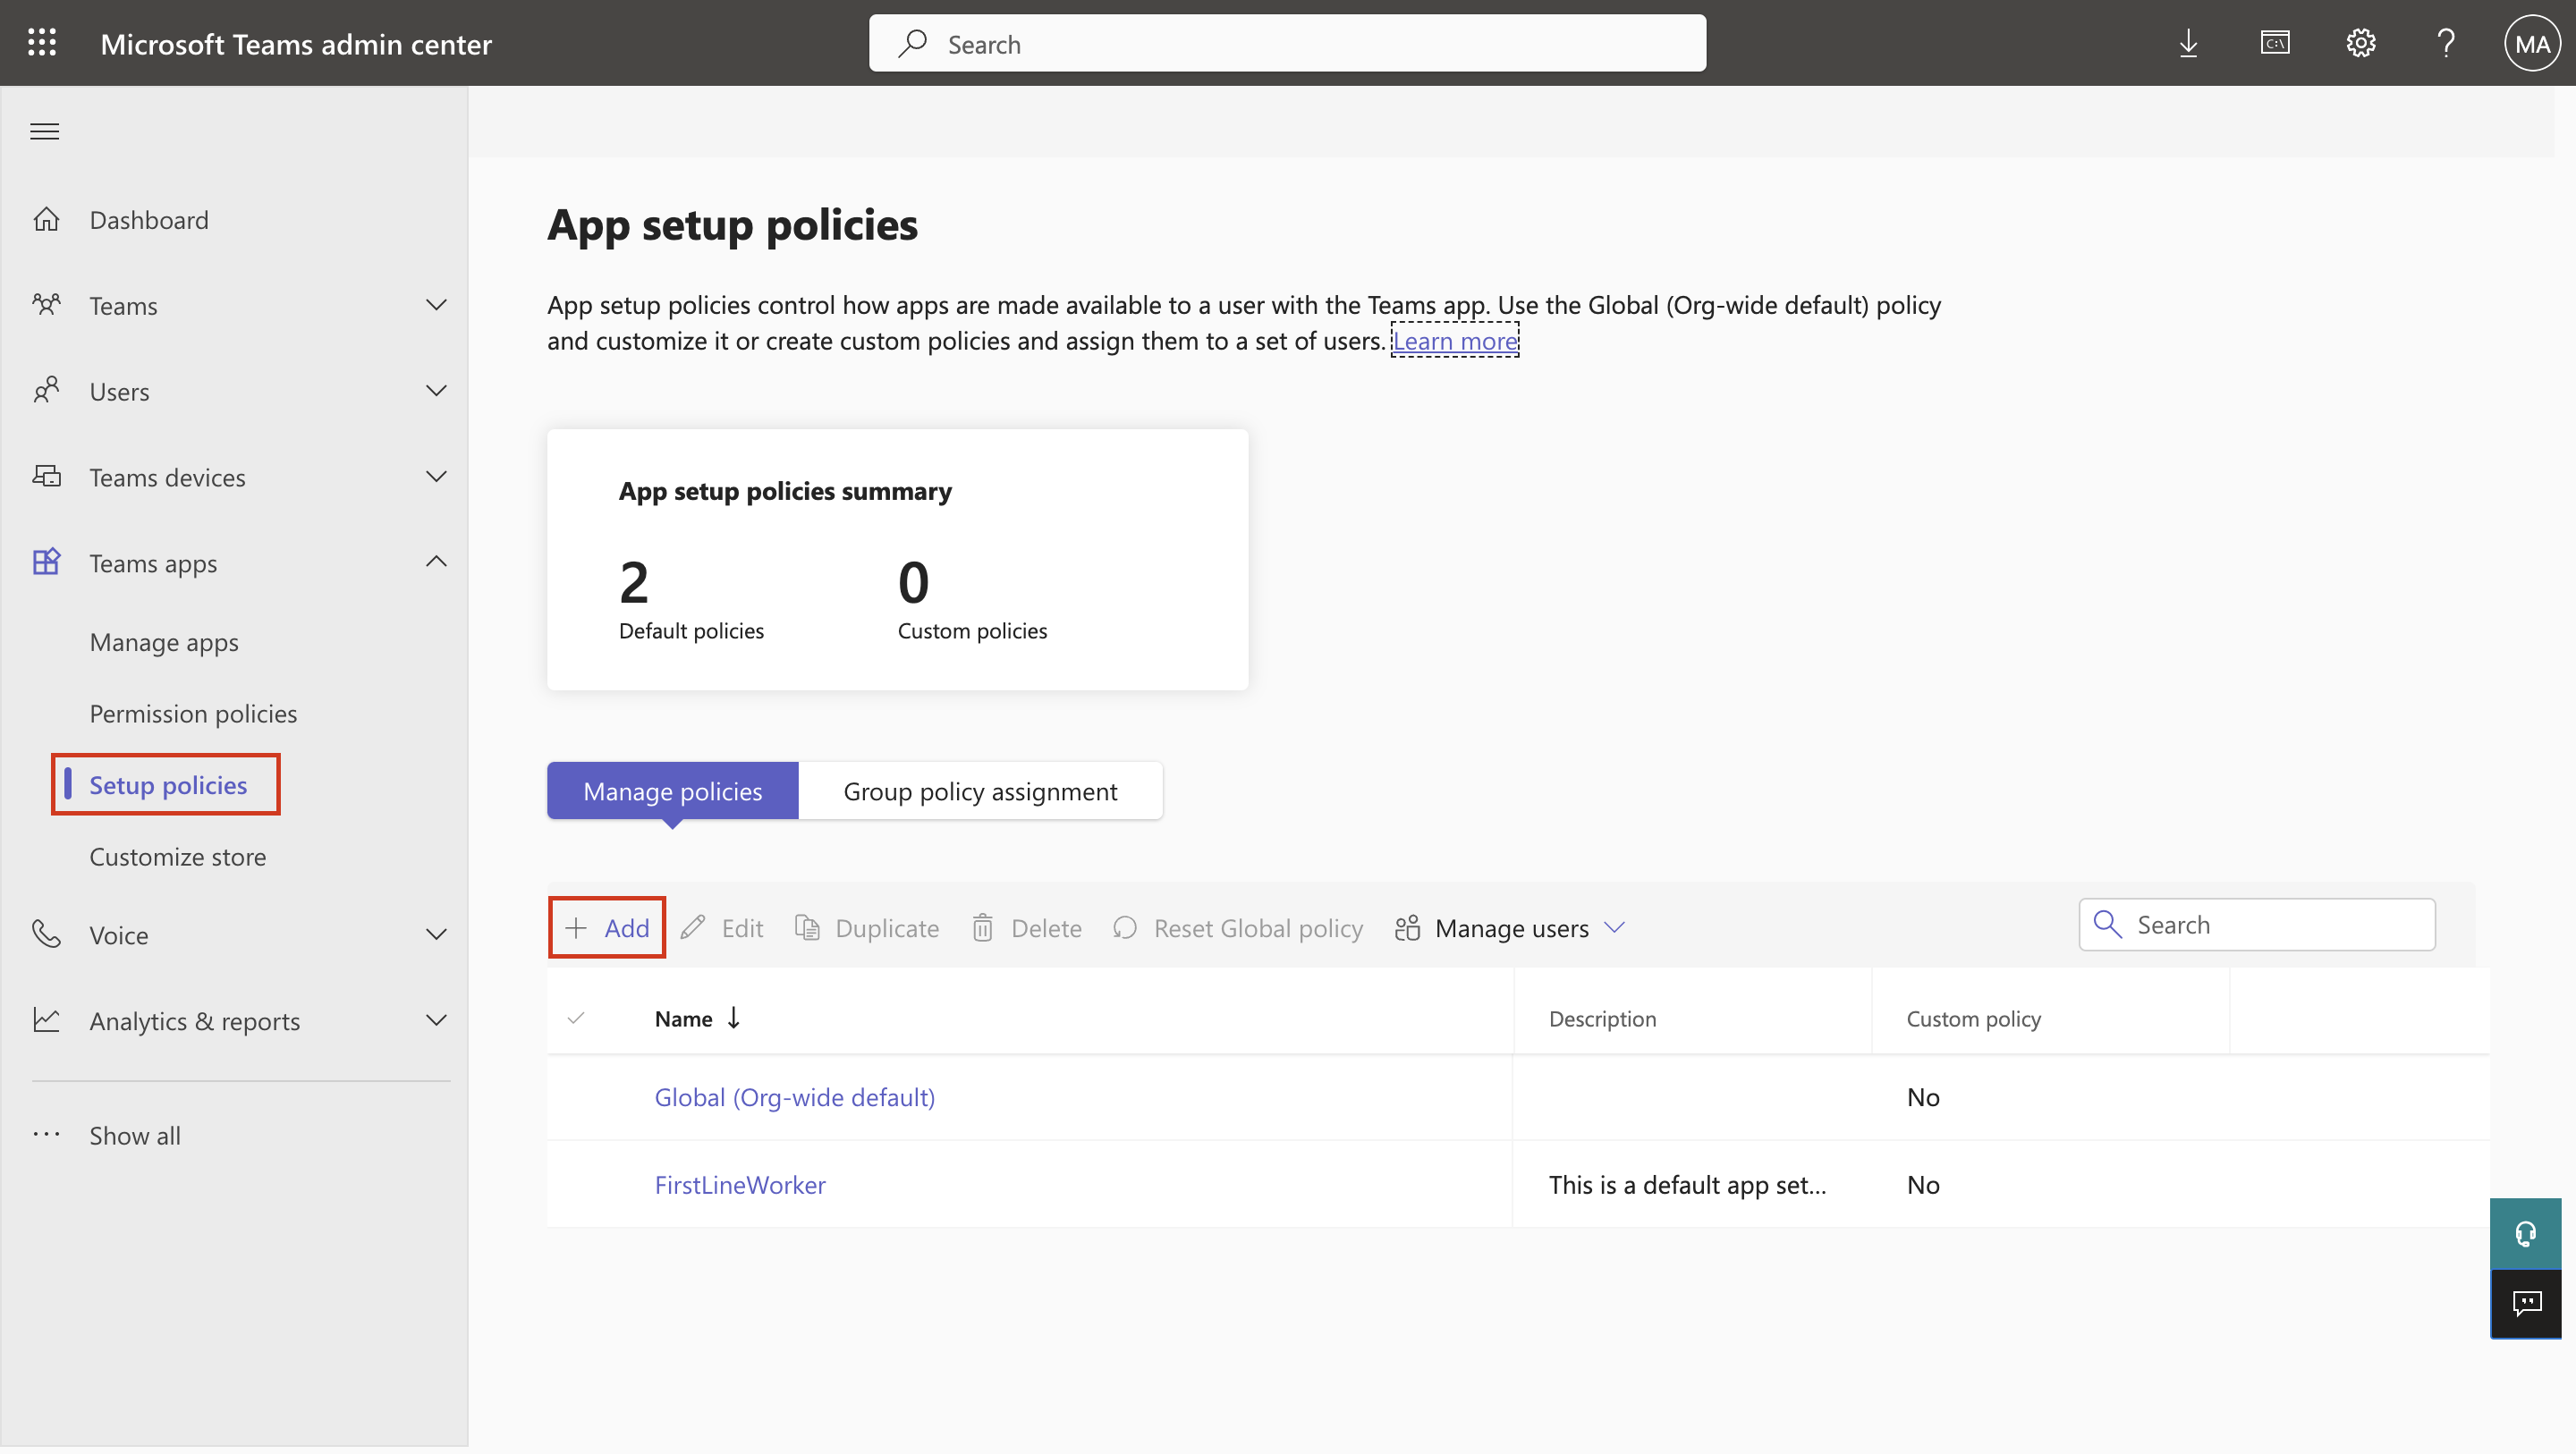The image size is (2576, 1454).
Task: Expand the Users sidebar section chevron
Action: 436,390
